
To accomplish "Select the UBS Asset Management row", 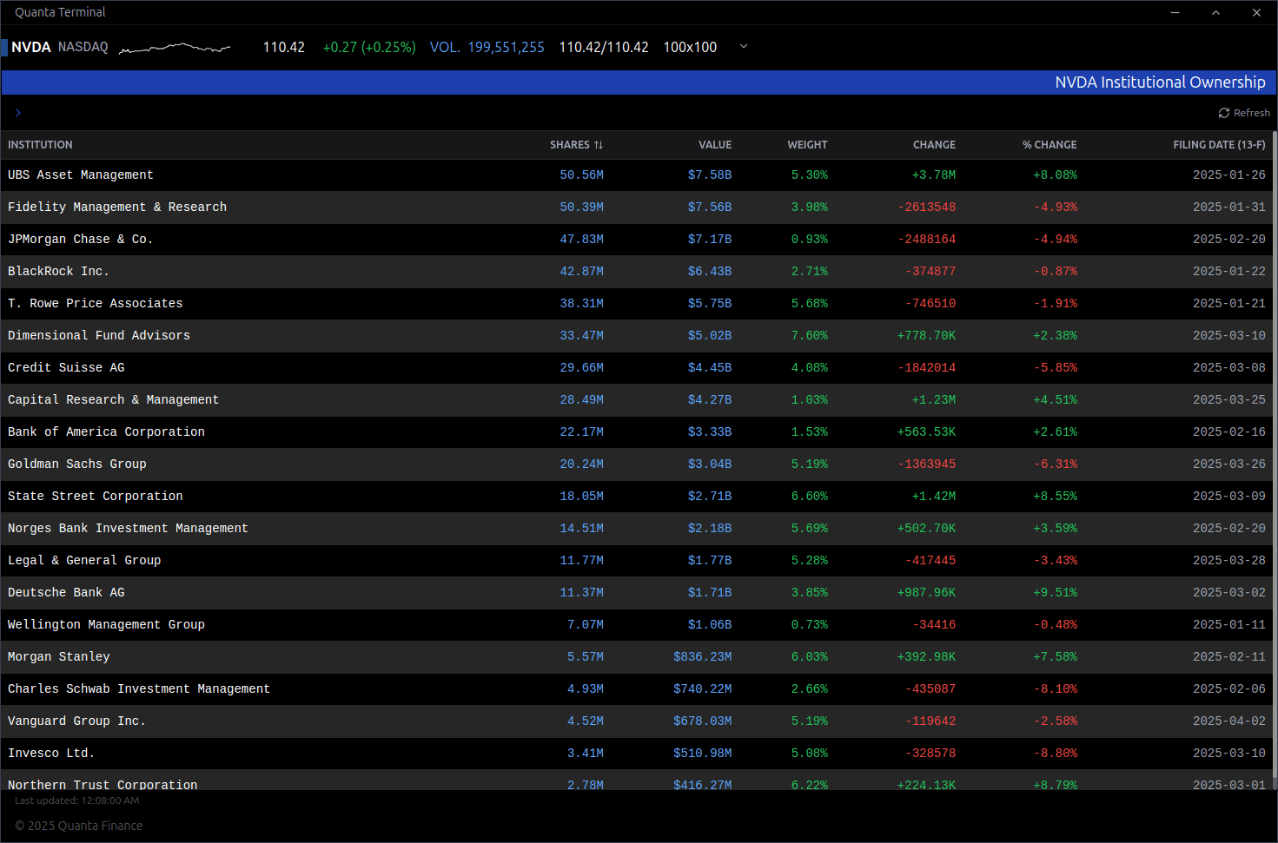I will coord(637,175).
